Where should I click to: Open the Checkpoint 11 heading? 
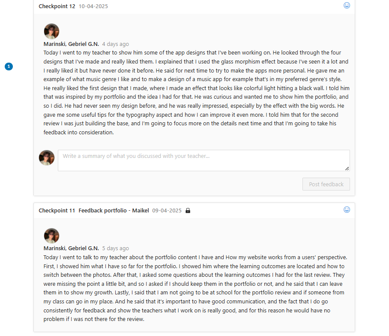coord(57,211)
